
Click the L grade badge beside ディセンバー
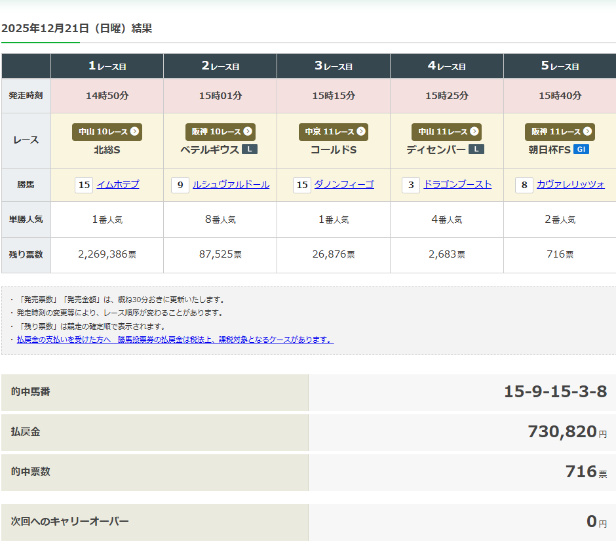[476, 149]
